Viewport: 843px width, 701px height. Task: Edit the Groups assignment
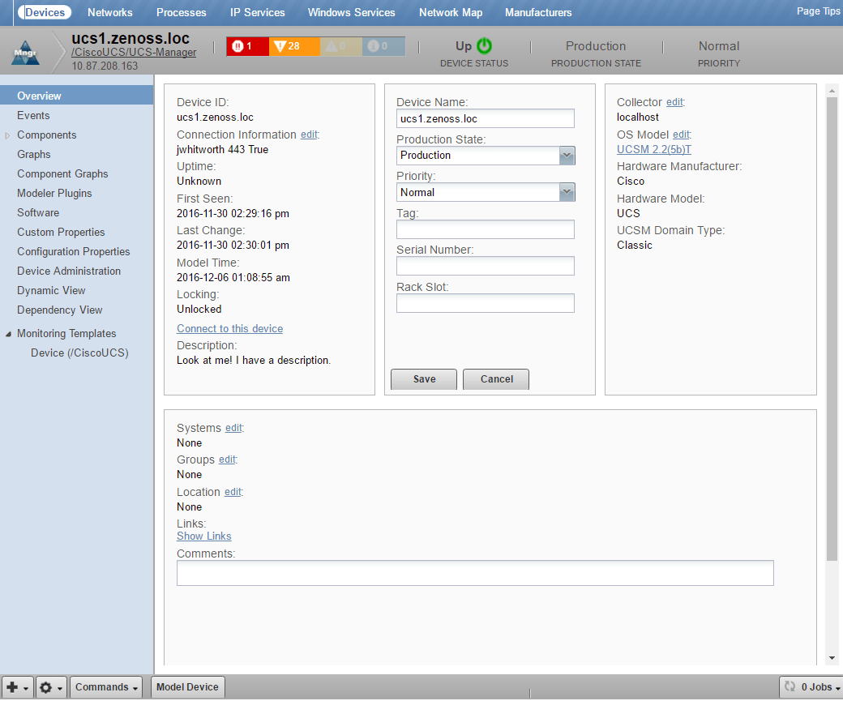coord(227,459)
